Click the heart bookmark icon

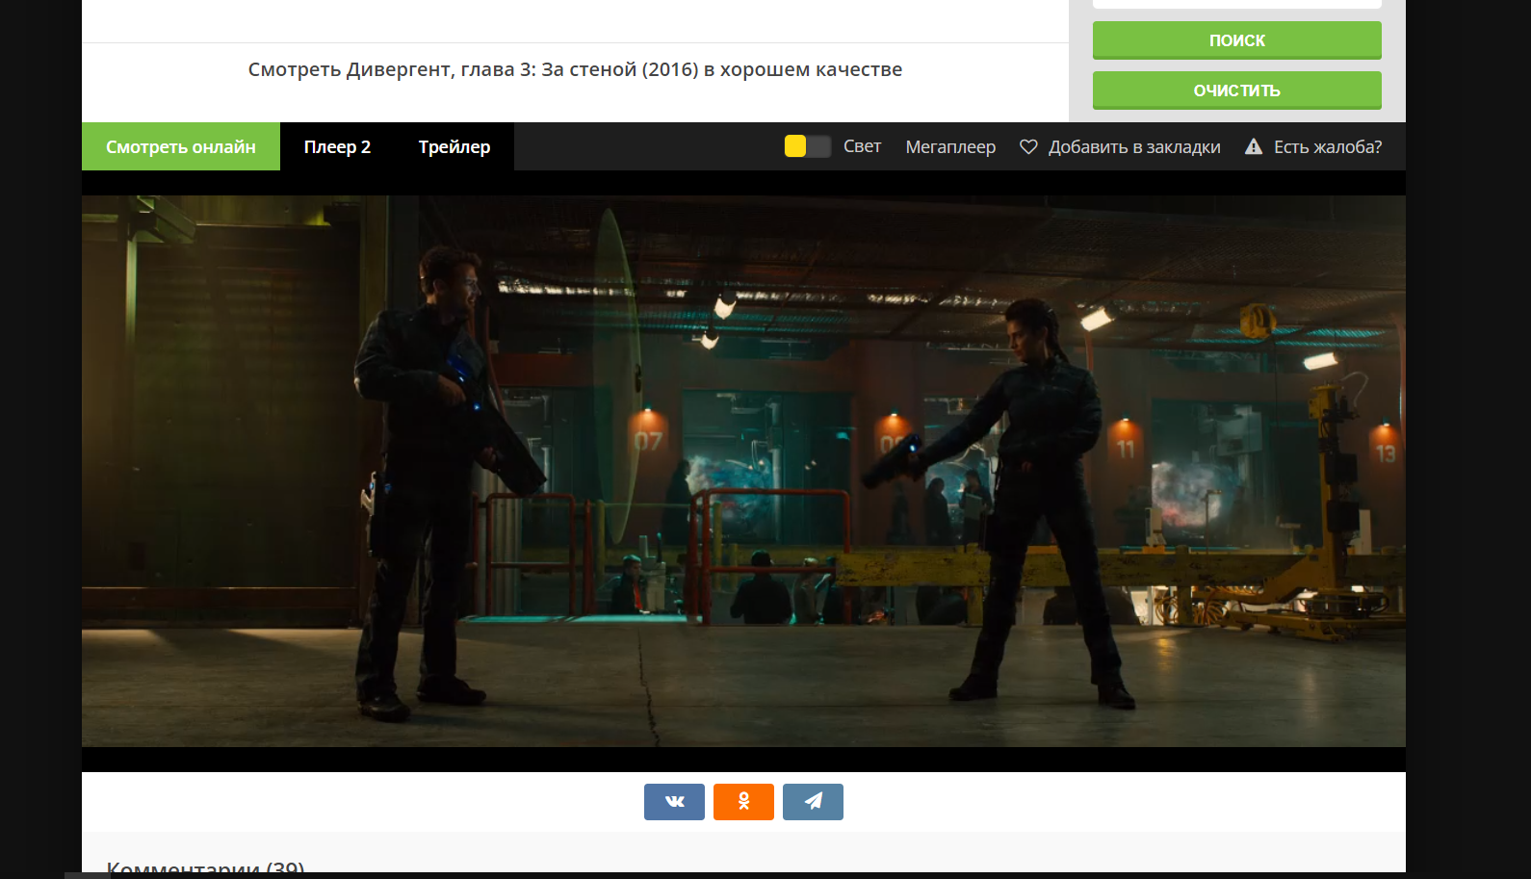tap(1028, 146)
